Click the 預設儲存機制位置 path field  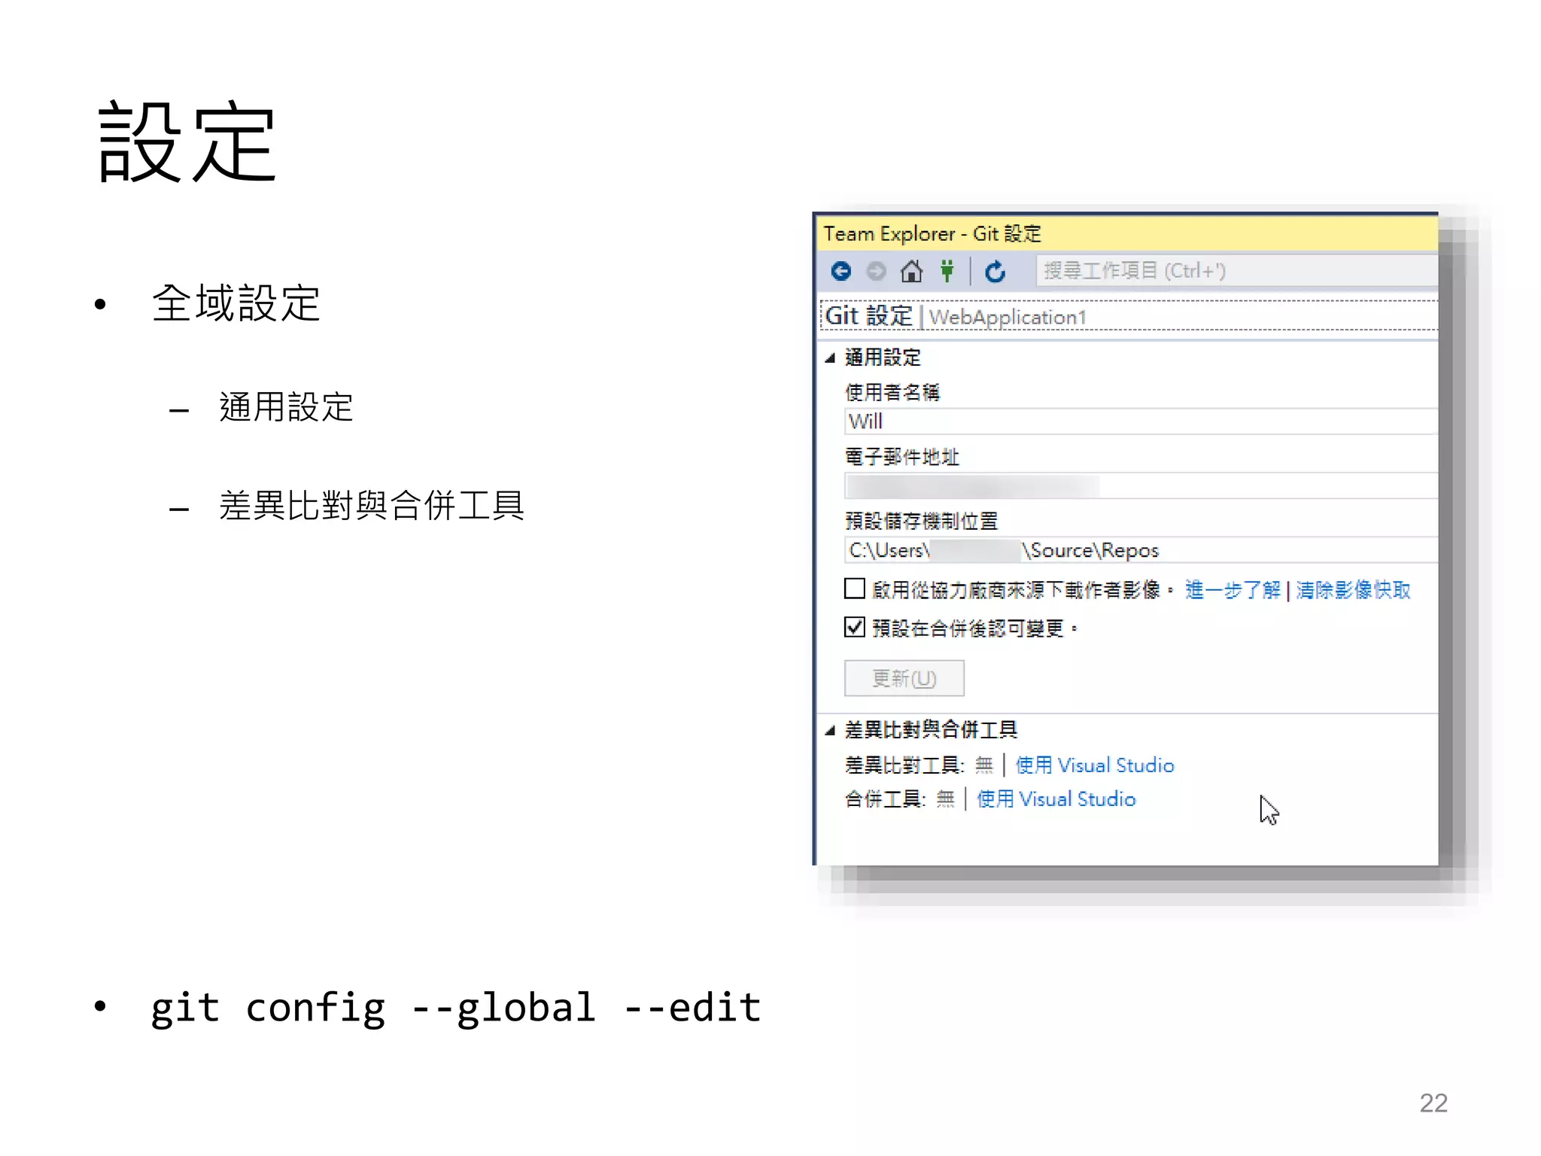coord(1141,550)
